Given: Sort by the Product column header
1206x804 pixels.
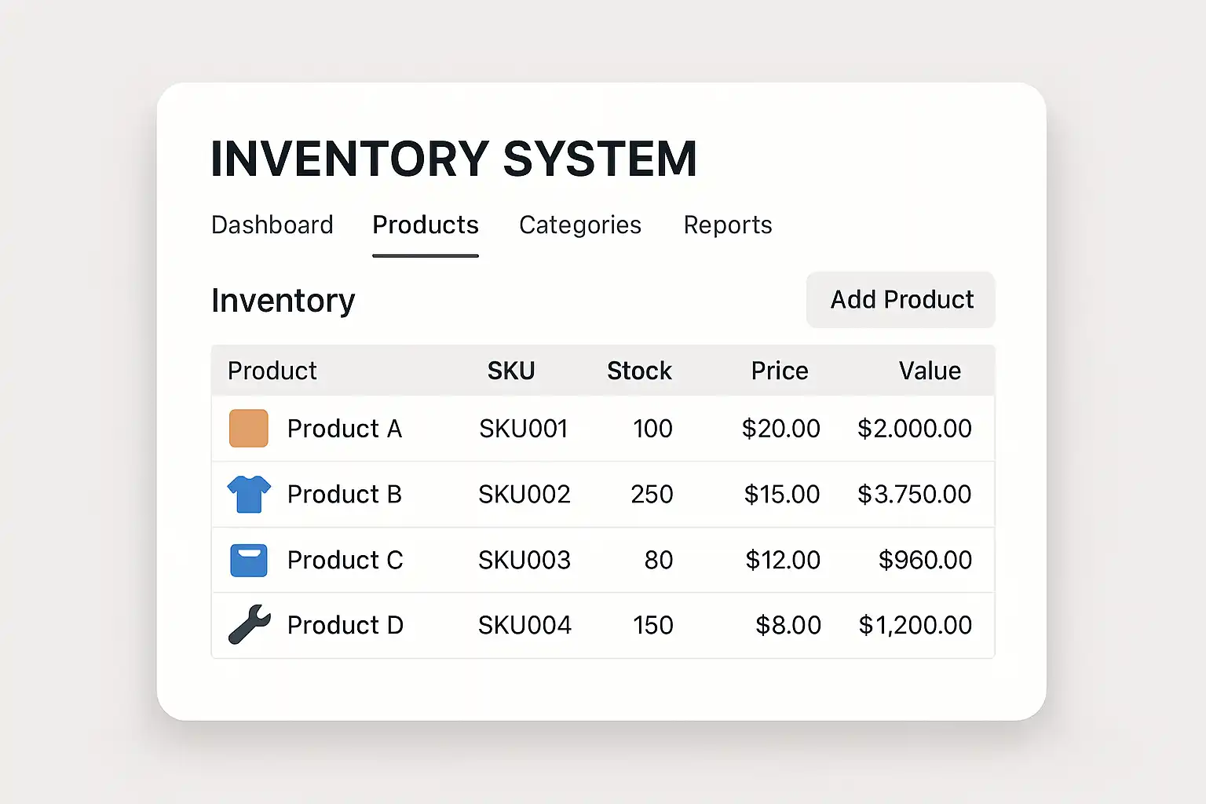Looking at the screenshot, I should point(272,371).
